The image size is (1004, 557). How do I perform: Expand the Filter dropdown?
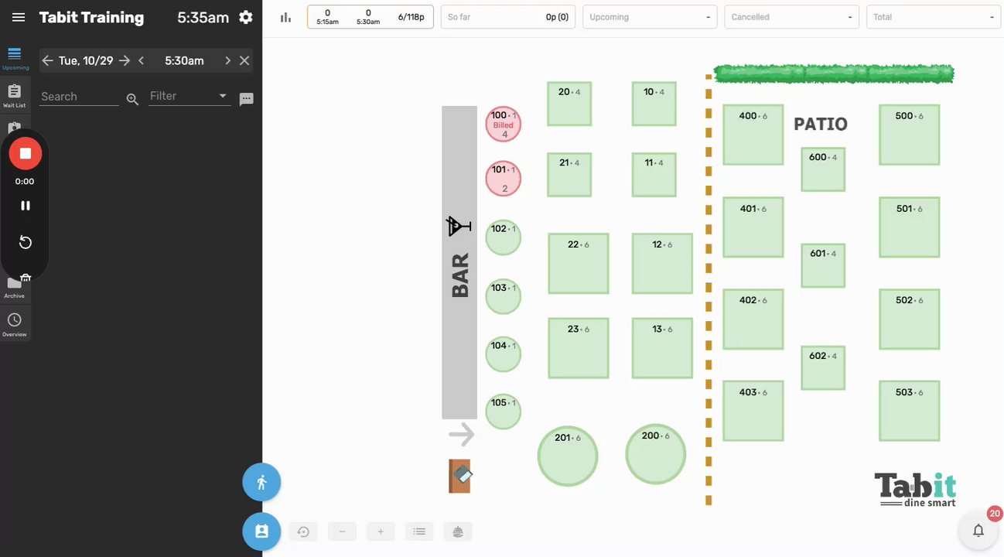(x=190, y=96)
